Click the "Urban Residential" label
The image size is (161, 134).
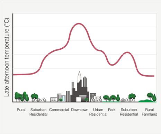[x=98, y=112]
